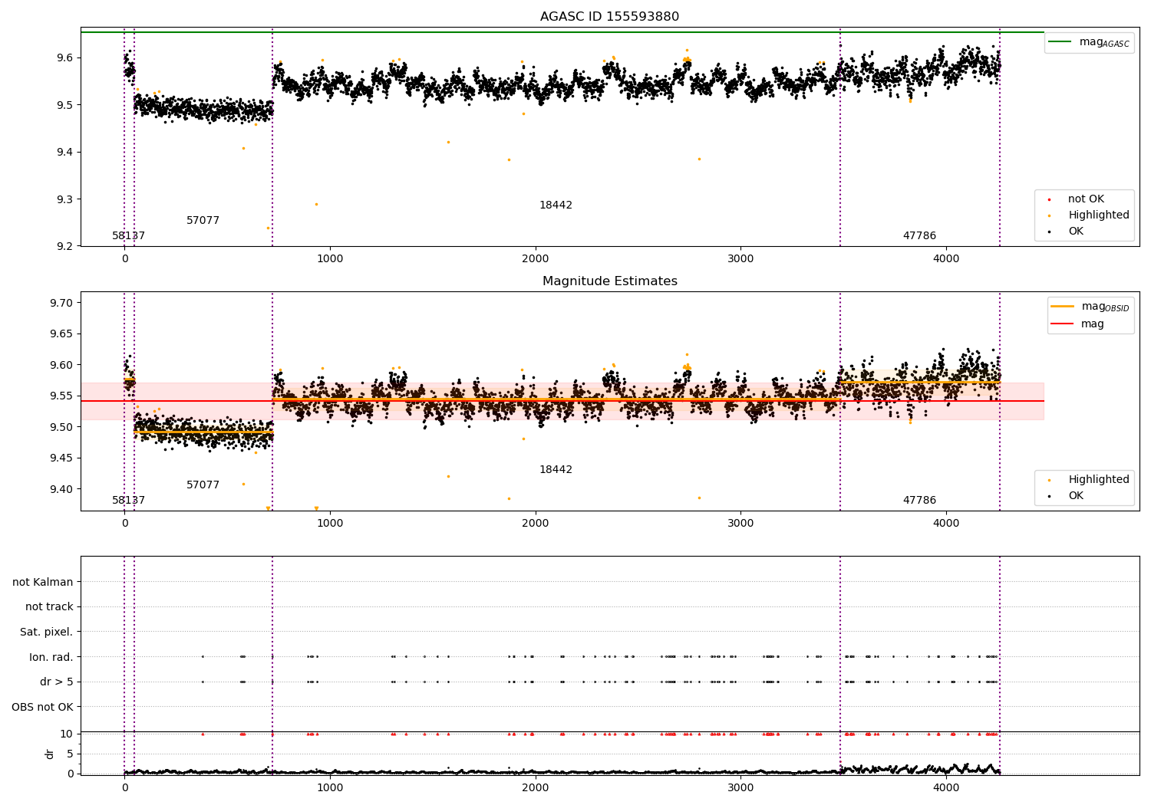The height and width of the screenshot is (805, 1151).
Task: Click the "Sat. pixel." axis label
Action: click(x=46, y=632)
